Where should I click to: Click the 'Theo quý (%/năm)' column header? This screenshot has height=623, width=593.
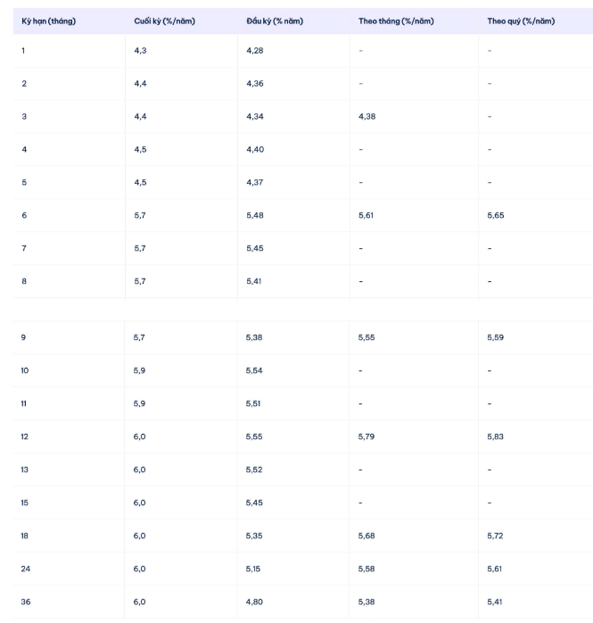tap(521, 21)
